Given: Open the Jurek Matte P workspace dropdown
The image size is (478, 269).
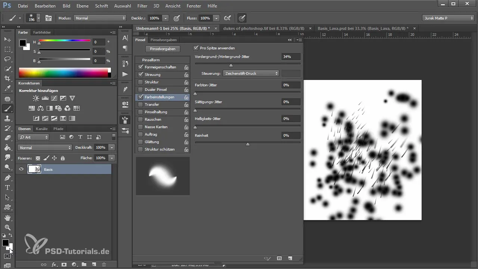Looking at the screenshot, I should point(448,18).
